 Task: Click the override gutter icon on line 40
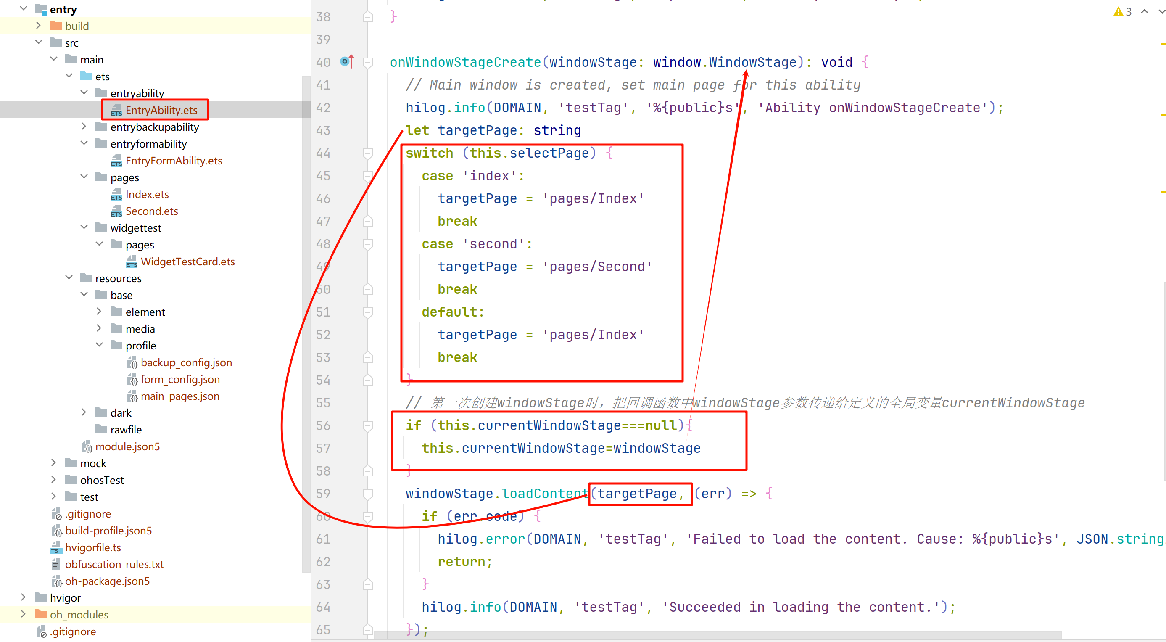point(347,61)
